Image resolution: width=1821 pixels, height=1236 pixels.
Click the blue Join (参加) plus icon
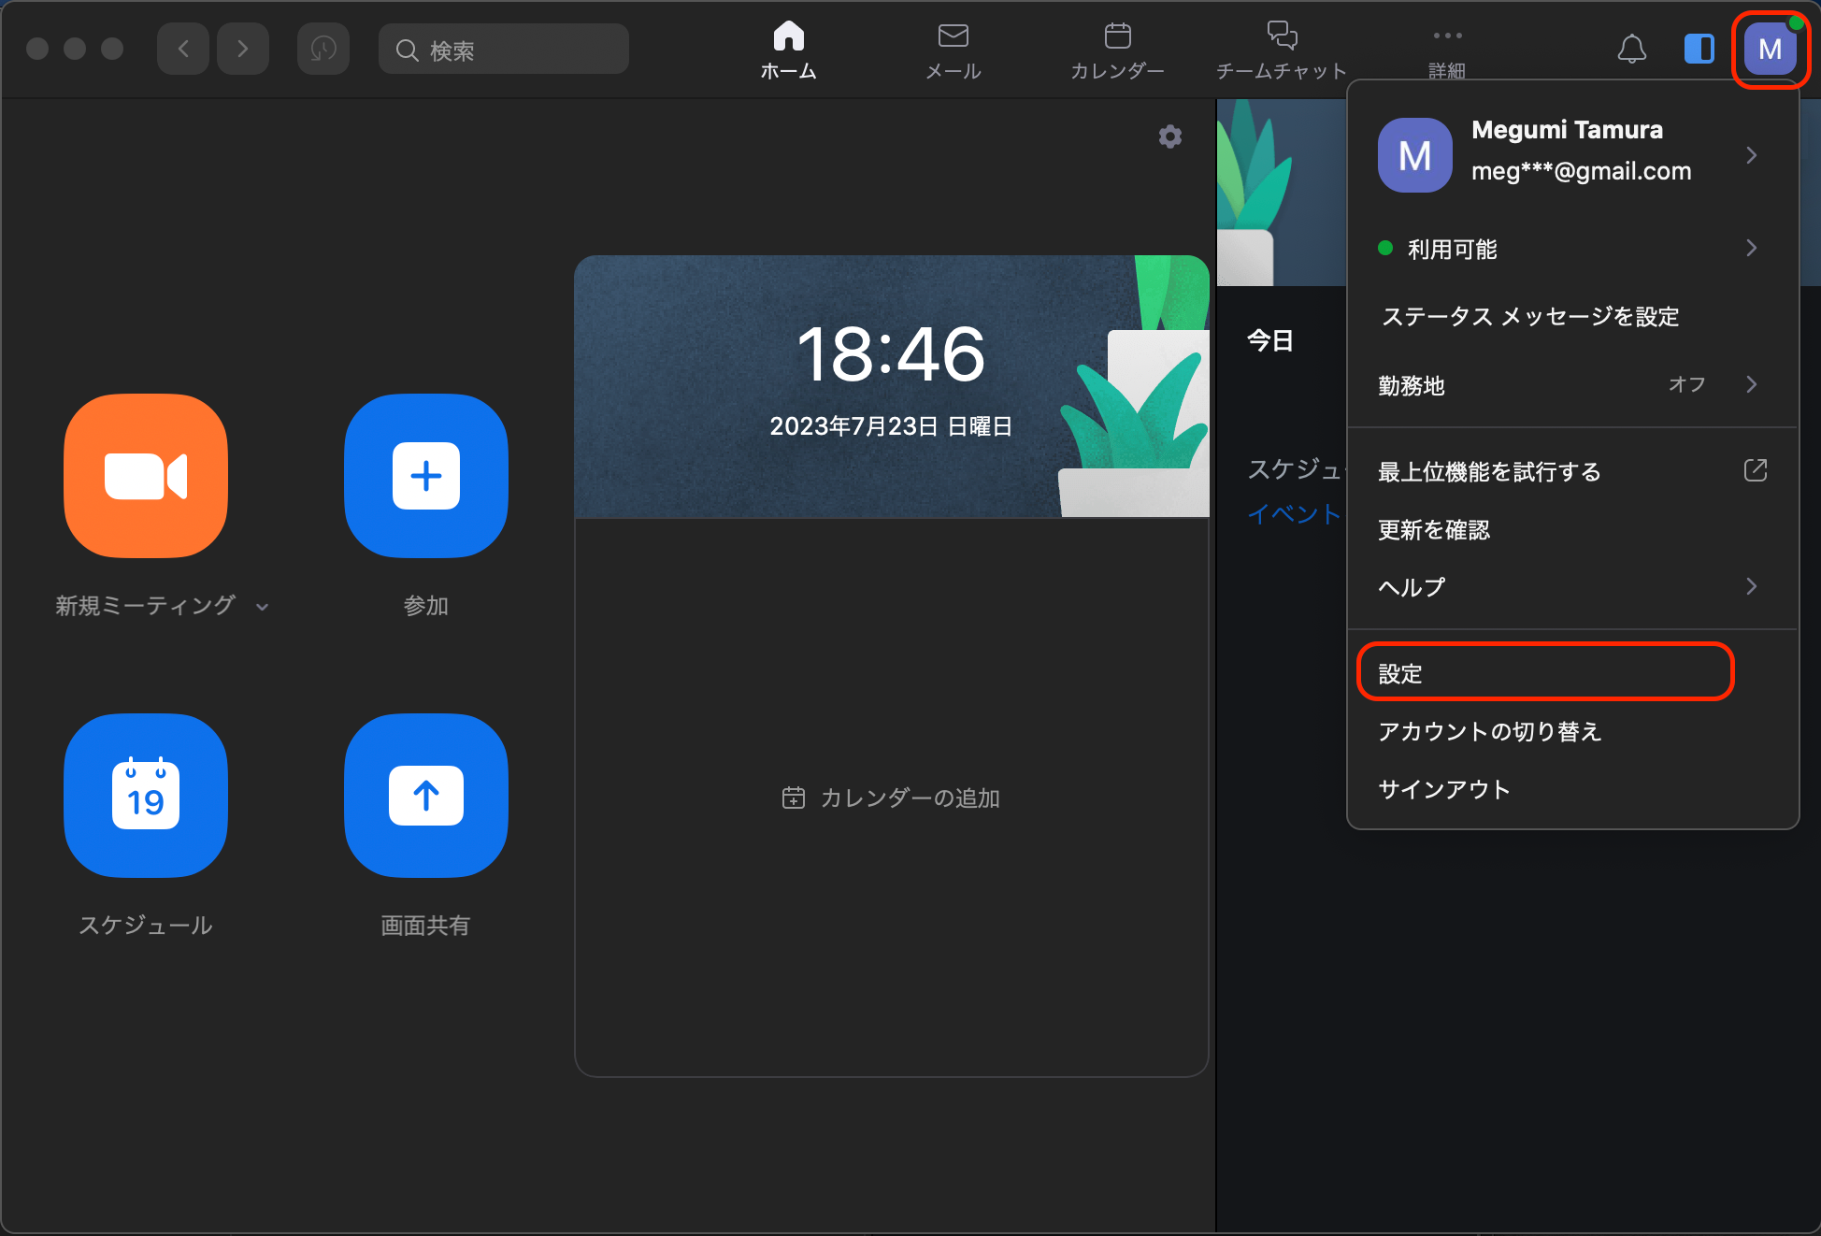425,475
